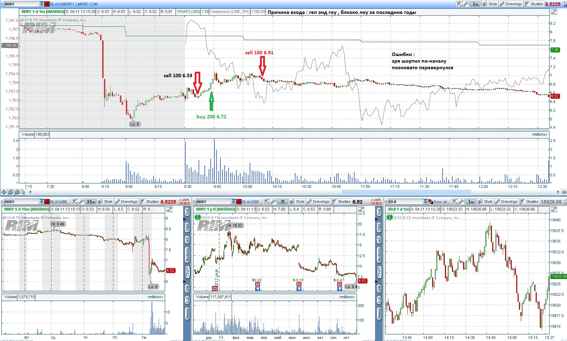Image resolution: width=567 pixels, height=341 pixels.
Task: Click the $0.22 earnings phone marker on the daily chart
Action: (257, 284)
